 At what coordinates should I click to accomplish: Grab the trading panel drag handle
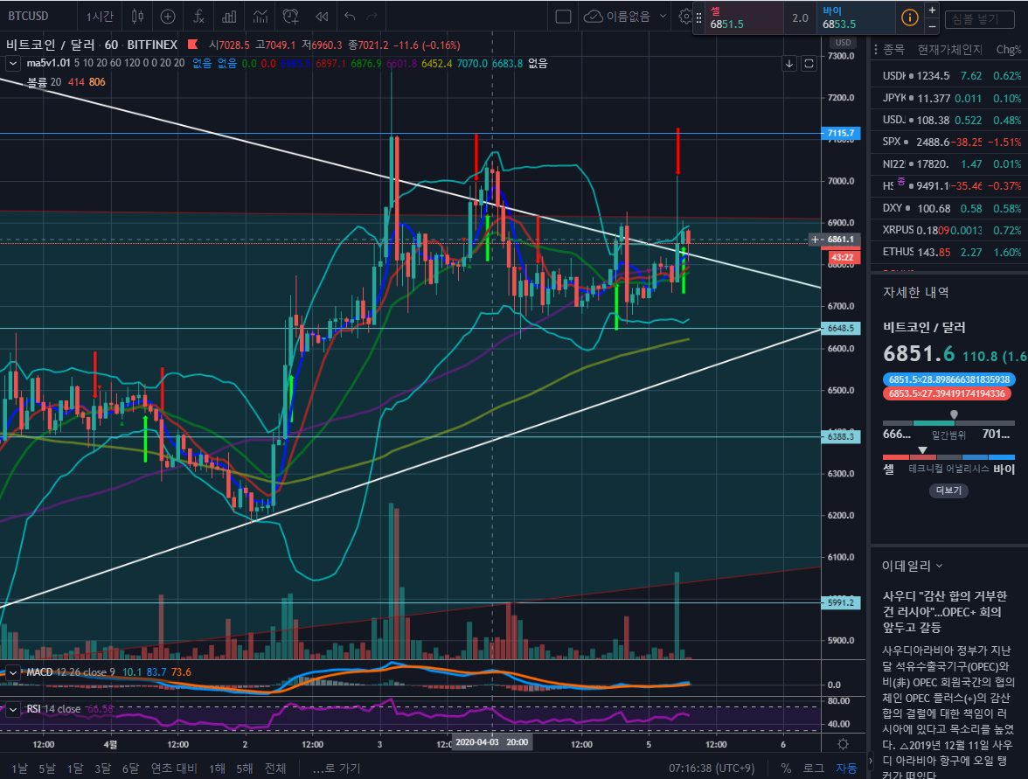point(699,17)
